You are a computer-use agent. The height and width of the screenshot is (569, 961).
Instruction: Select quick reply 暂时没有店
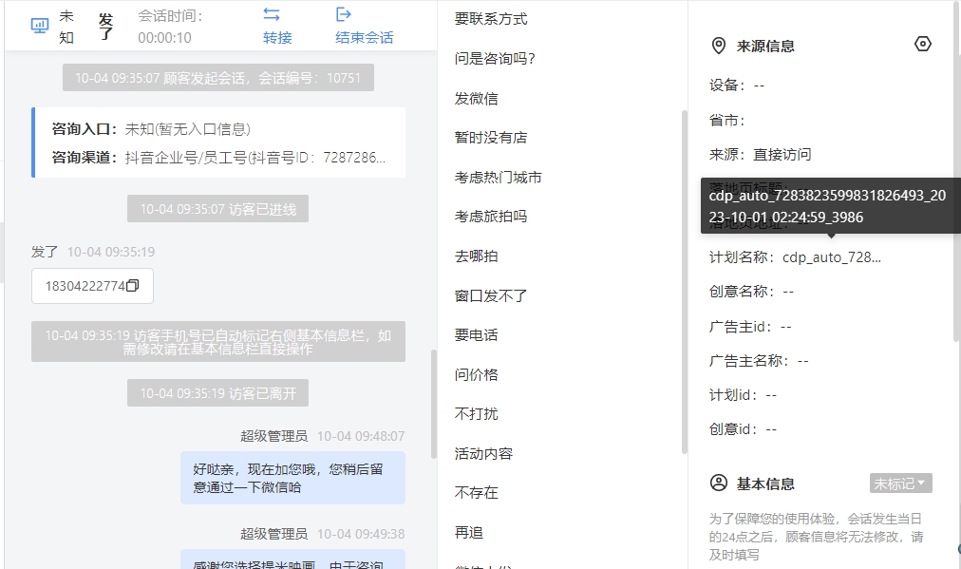point(491,138)
